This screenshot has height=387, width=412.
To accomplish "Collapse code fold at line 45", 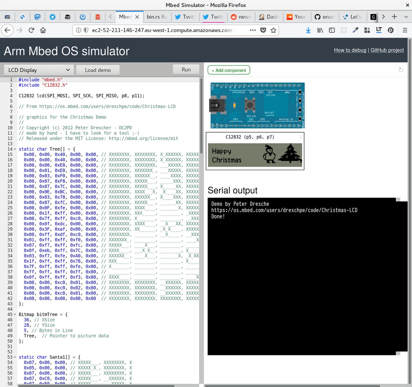I will click(15, 315).
